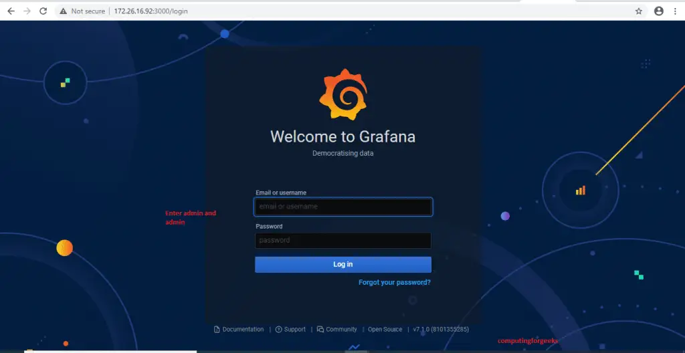Open the browser profile avatar icon
The height and width of the screenshot is (353, 685).
(x=659, y=11)
